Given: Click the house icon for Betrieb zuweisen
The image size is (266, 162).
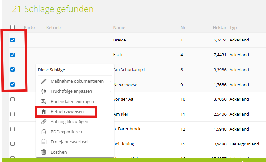Looking at the screenshot, I should [x=44, y=112].
